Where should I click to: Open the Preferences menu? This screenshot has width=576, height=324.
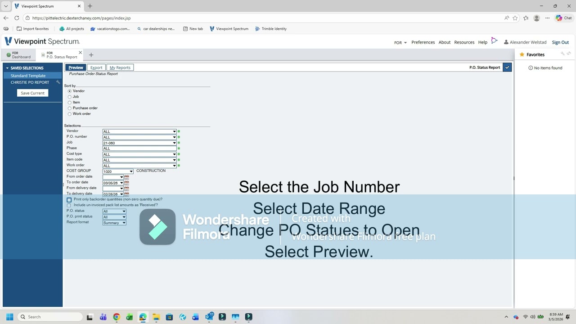pyautogui.click(x=423, y=42)
